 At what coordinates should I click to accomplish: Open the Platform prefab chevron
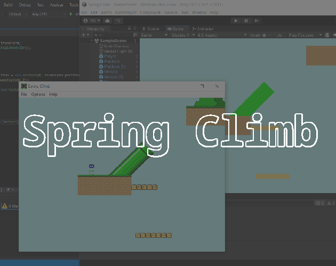pos(137,62)
